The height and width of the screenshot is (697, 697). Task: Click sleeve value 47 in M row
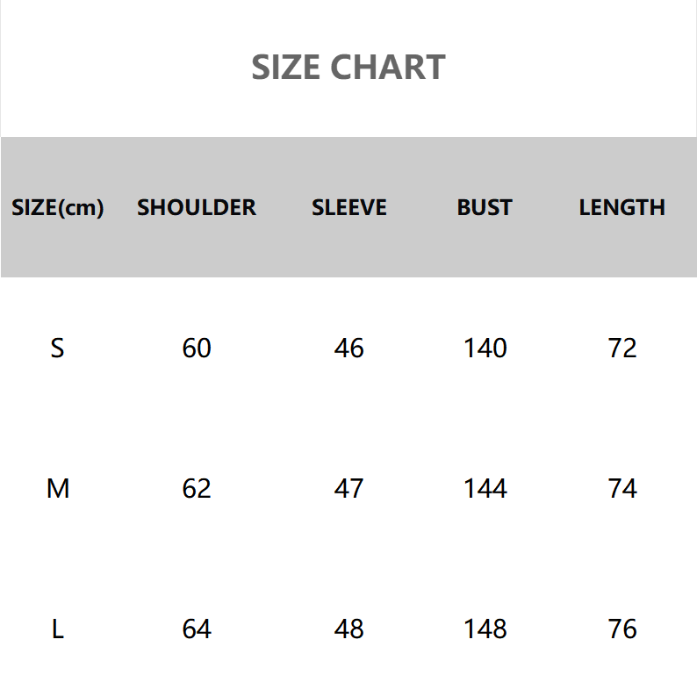(x=348, y=488)
